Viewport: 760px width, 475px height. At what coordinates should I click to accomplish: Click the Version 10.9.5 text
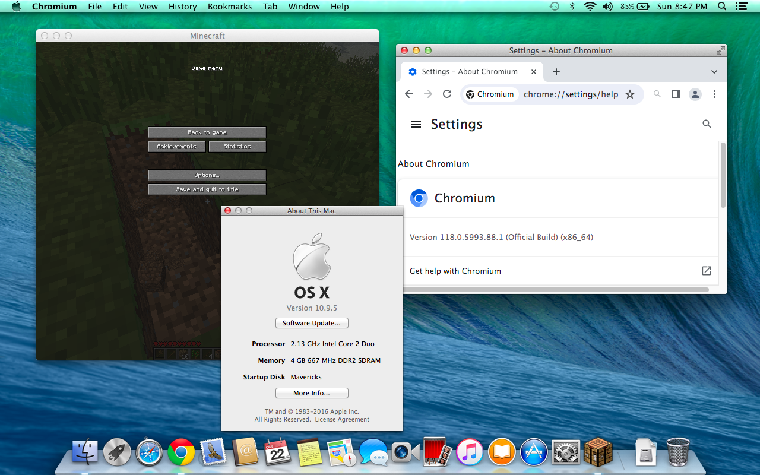pos(312,308)
